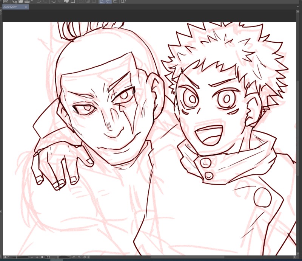The height and width of the screenshot is (261, 302).
Task: Redo action in the top toolbar
Action: [x=46, y=1]
